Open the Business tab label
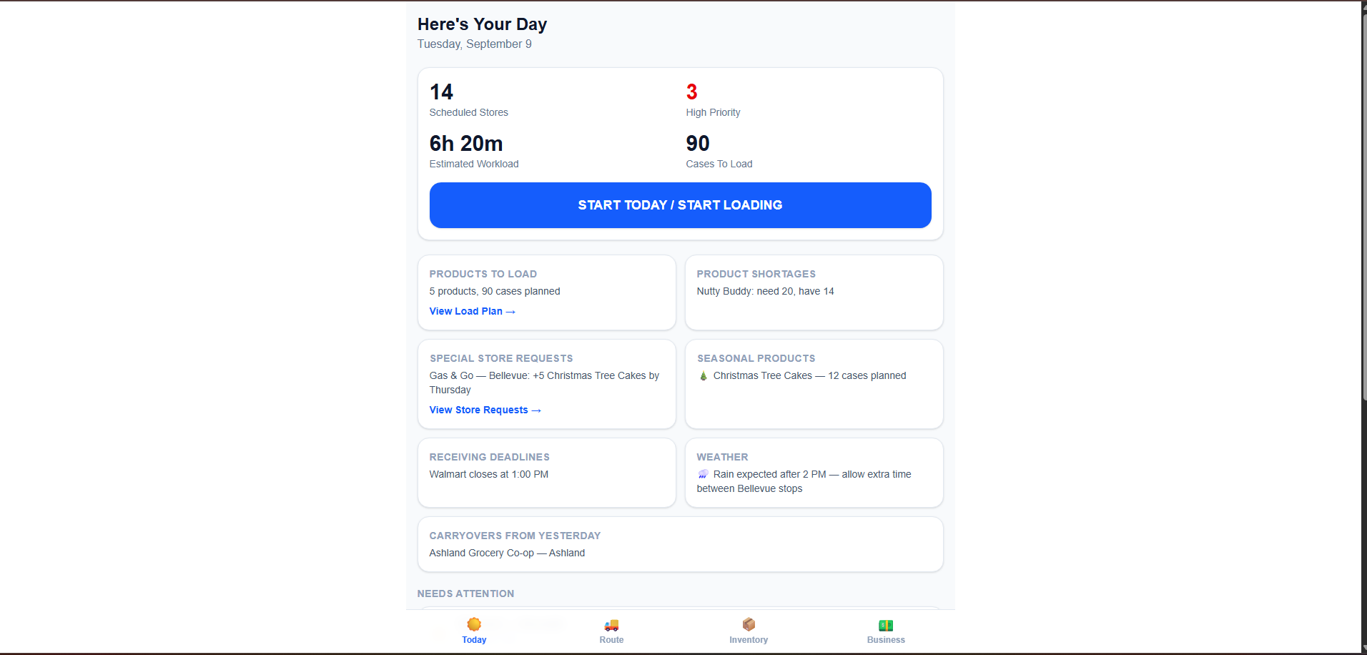The image size is (1367, 655). [886, 640]
